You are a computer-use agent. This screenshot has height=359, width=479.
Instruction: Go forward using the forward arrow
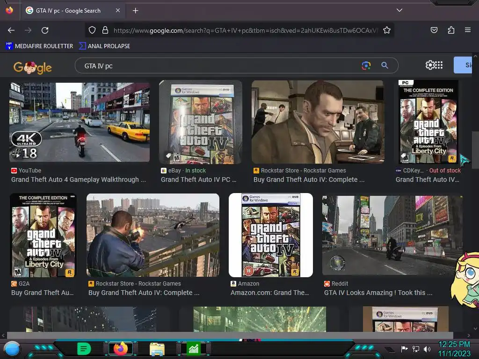click(28, 30)
